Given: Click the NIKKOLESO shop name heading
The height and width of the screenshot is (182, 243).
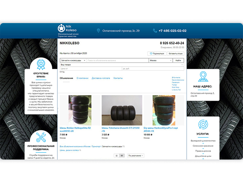Looking at the screenshot, I should coord(70,43).
